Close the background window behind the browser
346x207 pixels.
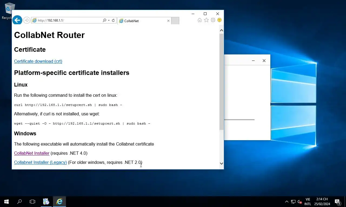point(264,61)
